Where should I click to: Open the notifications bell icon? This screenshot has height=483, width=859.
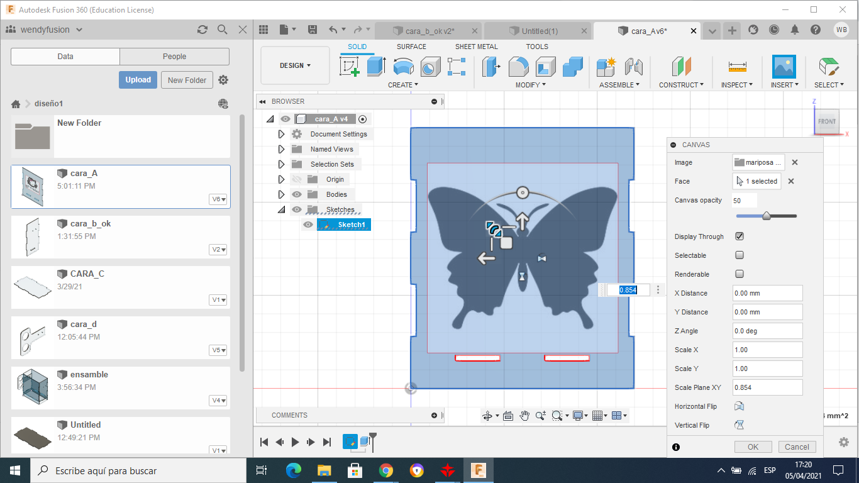795,30
